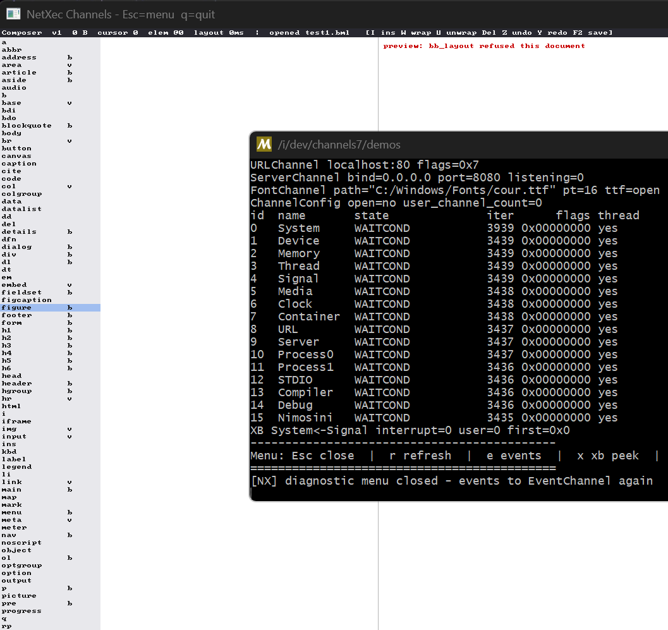Image resolution: width=668 pixels, height=630 pixels.
Task: Select the 'ol' element in list
Action: [51, 557]
